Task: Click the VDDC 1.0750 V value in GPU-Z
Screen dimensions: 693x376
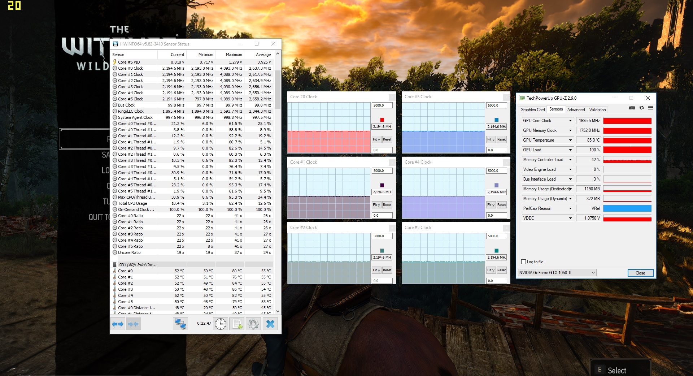Action: pyautogui.click(x=588, y=218)
